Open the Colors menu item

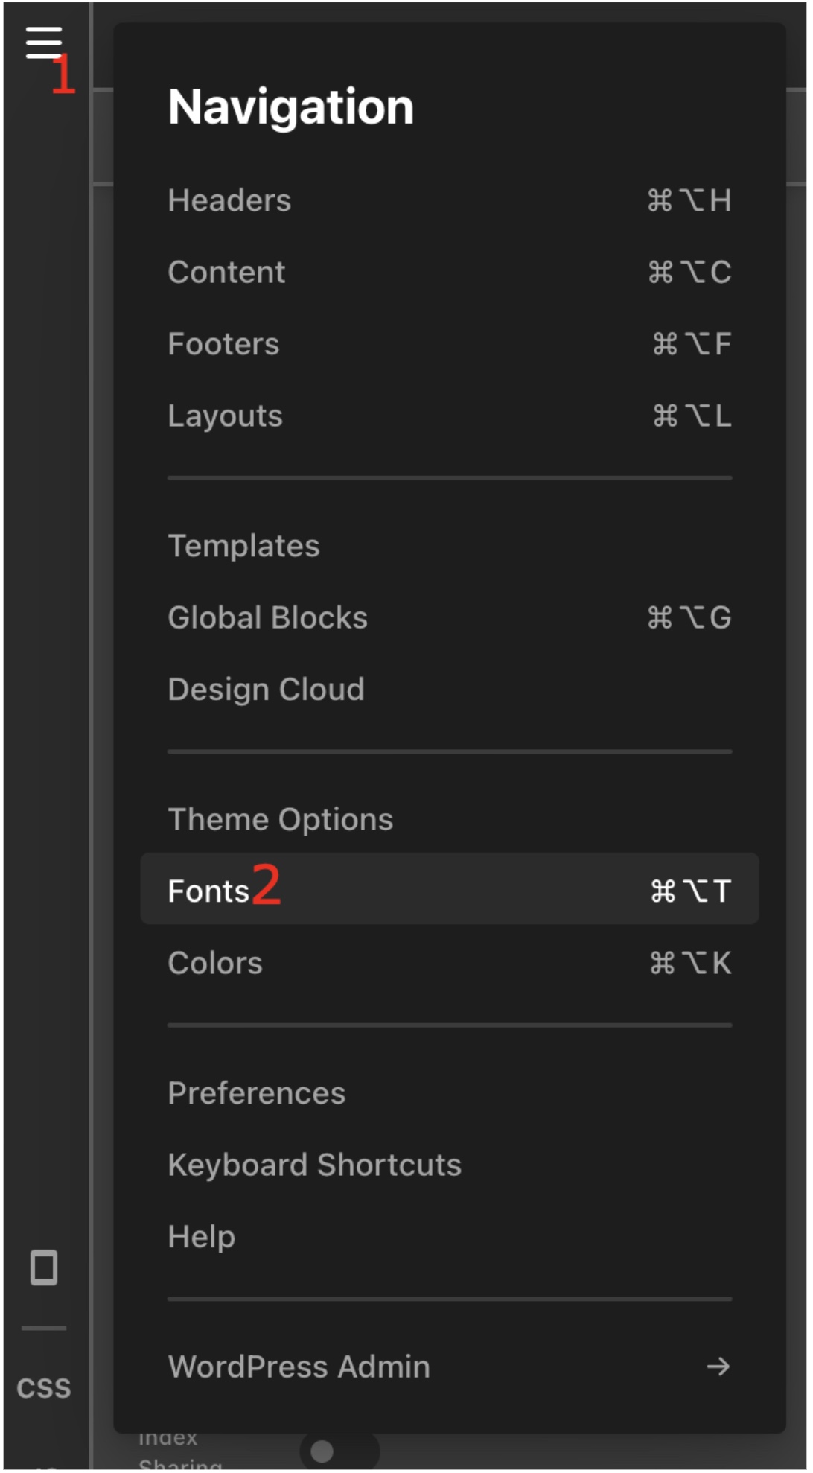pyautogui.click(x=450, y=963)
